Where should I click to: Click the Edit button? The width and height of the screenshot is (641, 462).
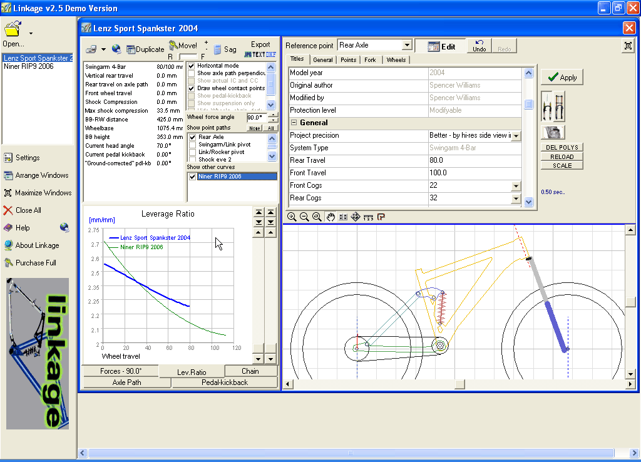click(x=441, y=46)
